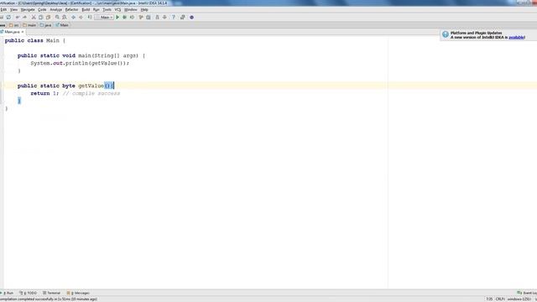Follow the 'available' update link

click(517, 37)
